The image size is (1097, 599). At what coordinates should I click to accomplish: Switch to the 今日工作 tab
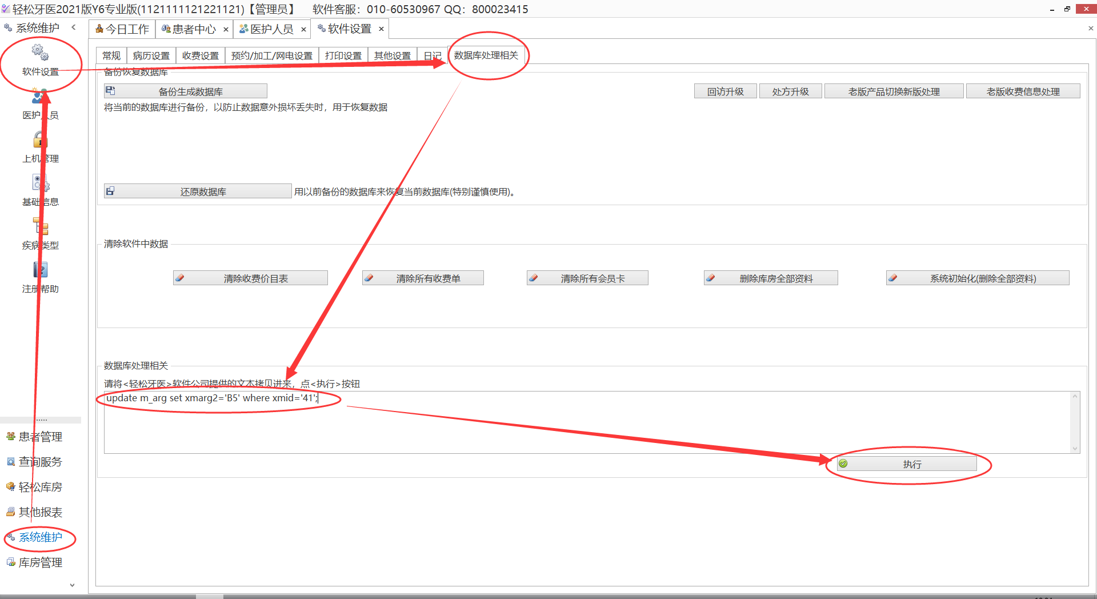tap(122, 29)
